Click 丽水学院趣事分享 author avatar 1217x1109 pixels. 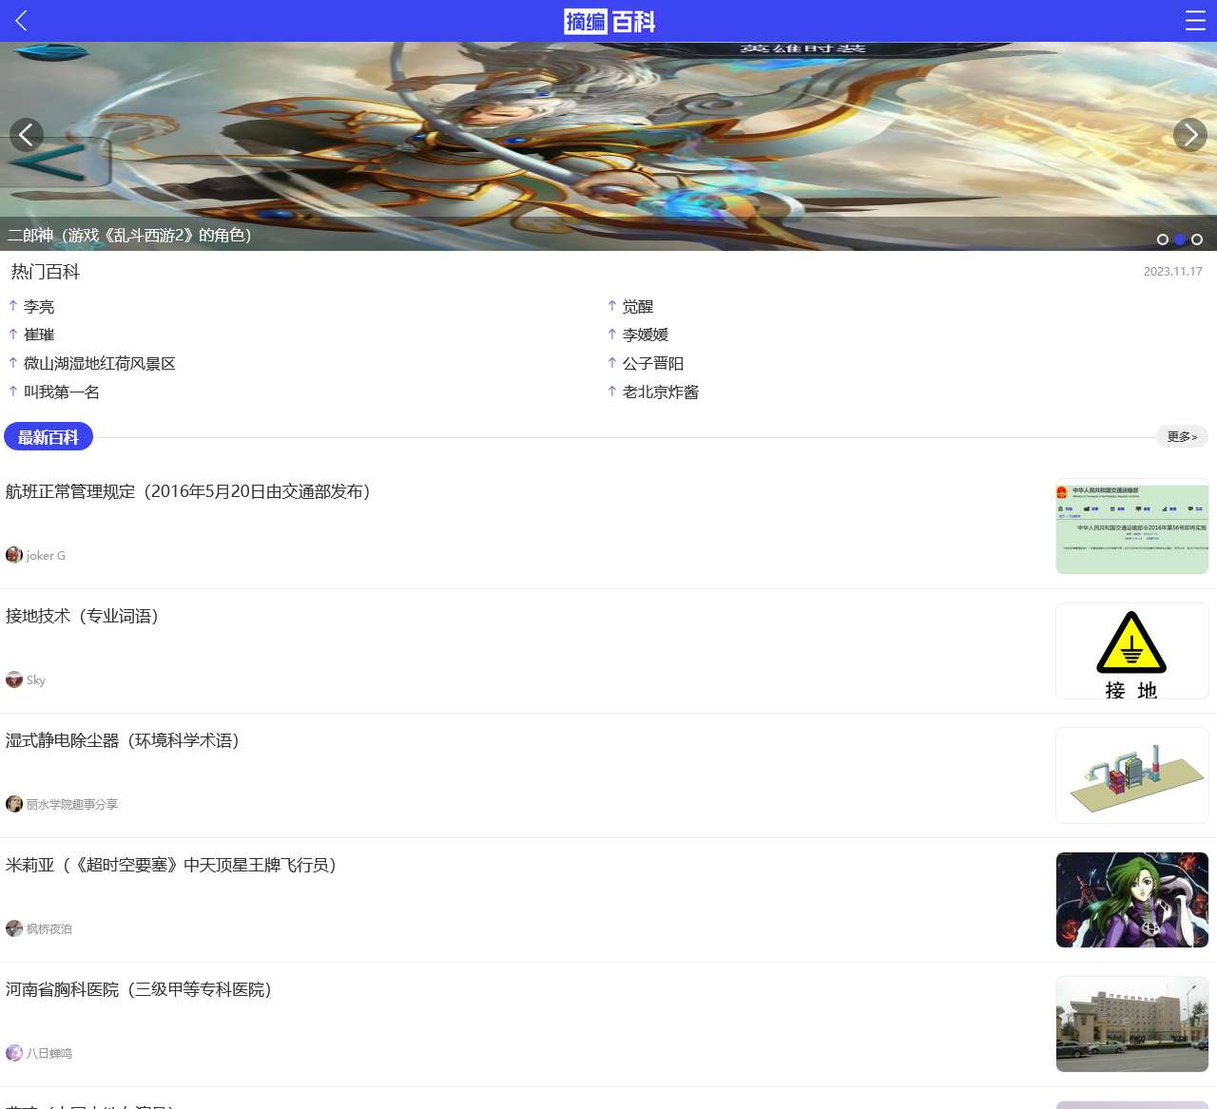pyautogui.click(x=14, y=804)
